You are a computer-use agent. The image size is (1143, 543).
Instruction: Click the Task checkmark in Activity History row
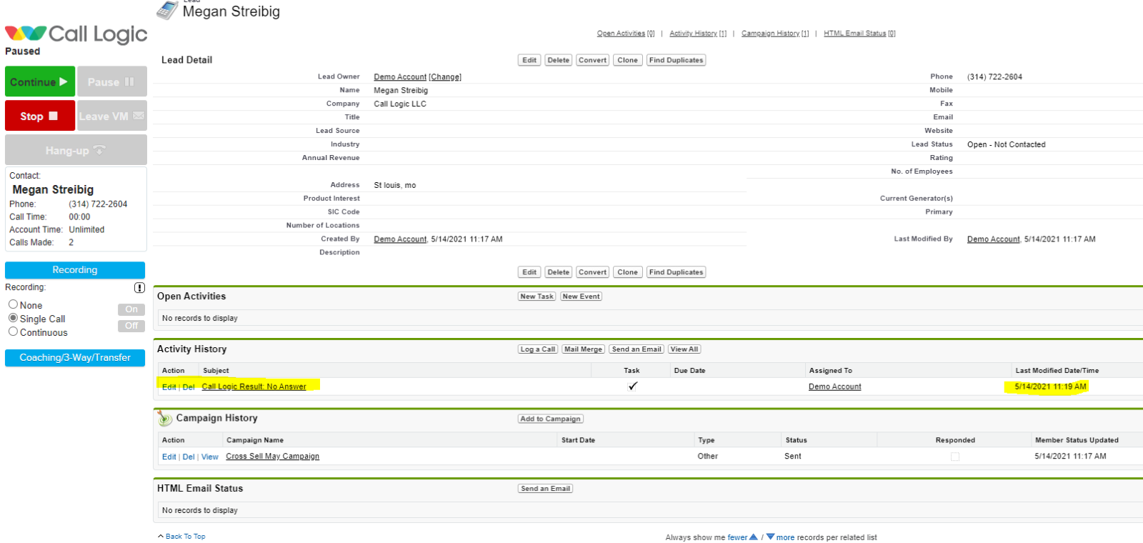point(632,387)
